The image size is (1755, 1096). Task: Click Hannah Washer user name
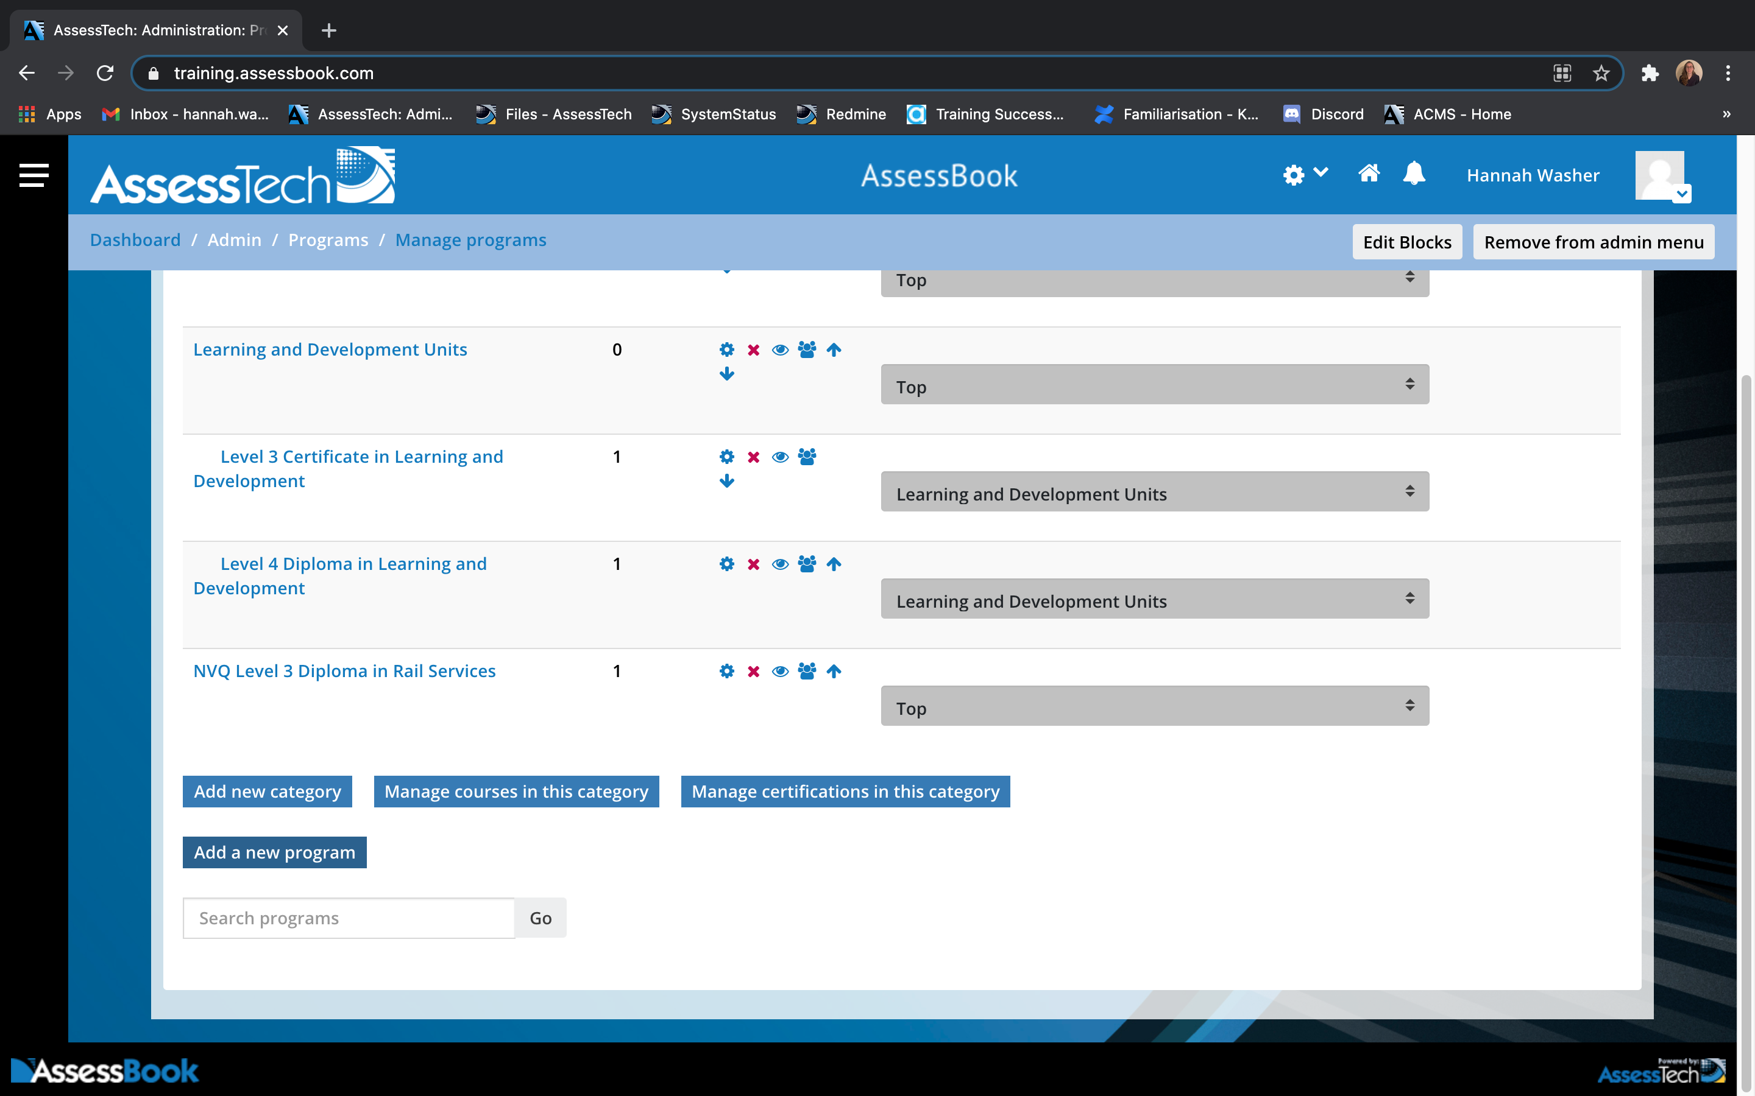[x=1533, y=175]
